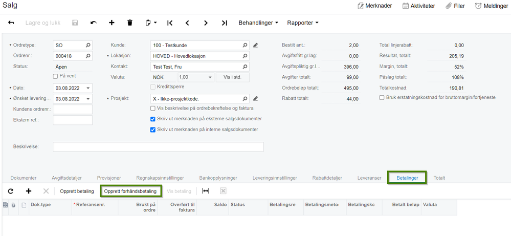Switch to the Dokumenter tab
Image resolution: width=511 pixels, height=236 pixels.
[24, 178]
